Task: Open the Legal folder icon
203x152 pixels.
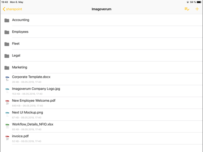Action: (7, 56)
